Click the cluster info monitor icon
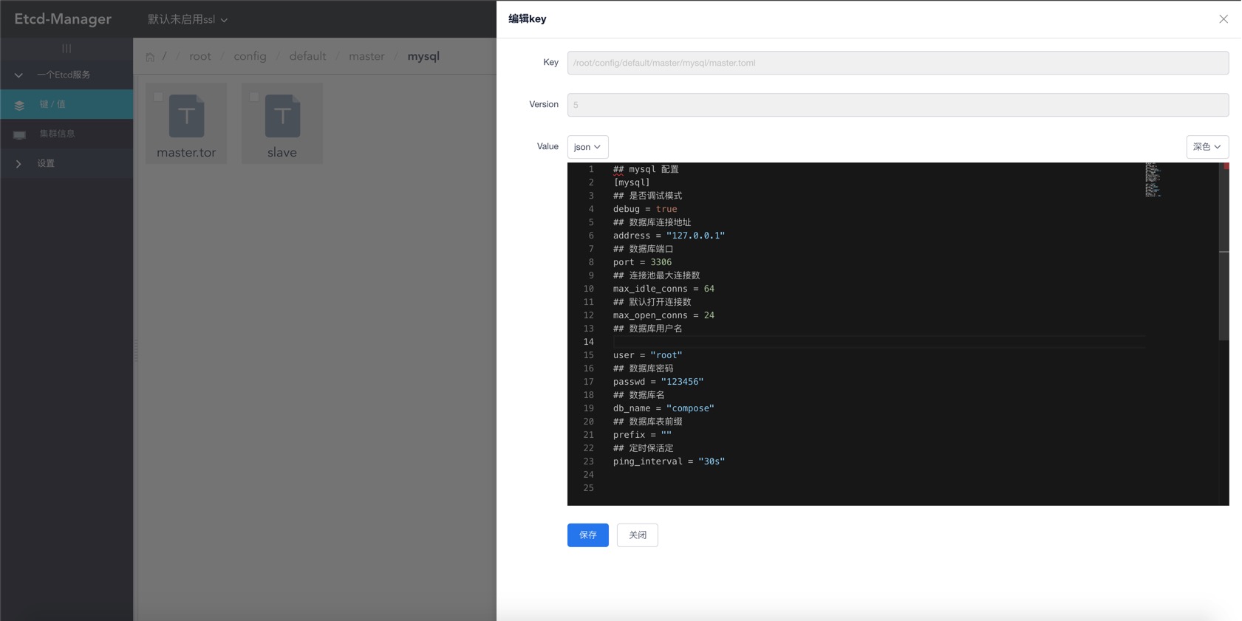 [20, 134]
